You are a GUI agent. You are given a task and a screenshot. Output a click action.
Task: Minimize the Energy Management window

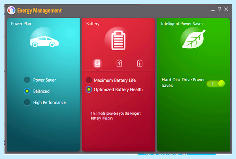click(x=213, y=10)
